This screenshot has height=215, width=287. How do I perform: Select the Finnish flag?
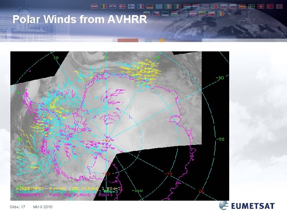131,7
